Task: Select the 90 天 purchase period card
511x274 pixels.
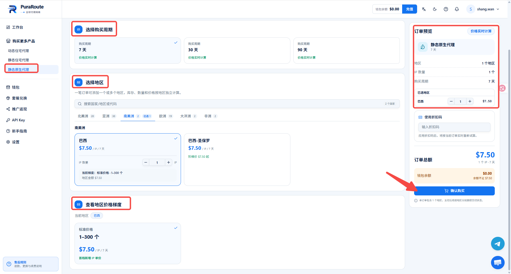Action: pos(347,50)
